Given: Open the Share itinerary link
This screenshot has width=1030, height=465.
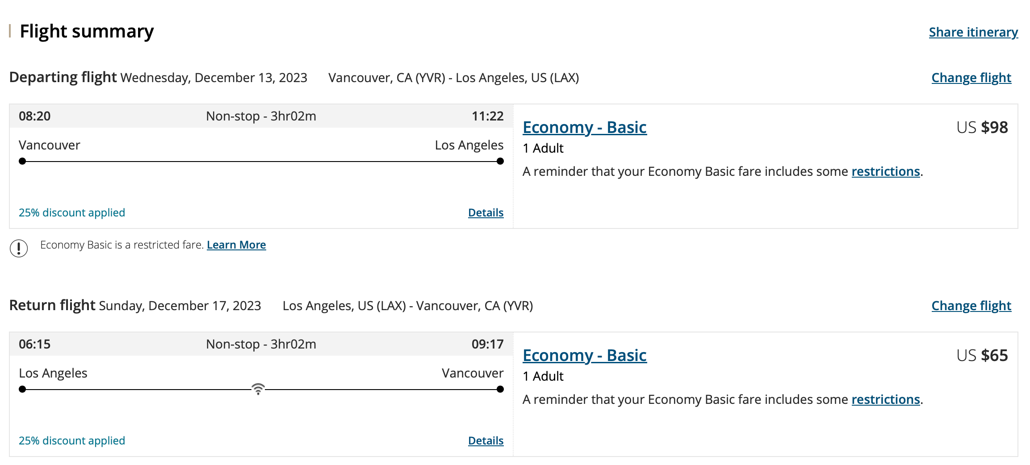Looking at the screenshot, I should pyautogui.click(x=973, y=32).
